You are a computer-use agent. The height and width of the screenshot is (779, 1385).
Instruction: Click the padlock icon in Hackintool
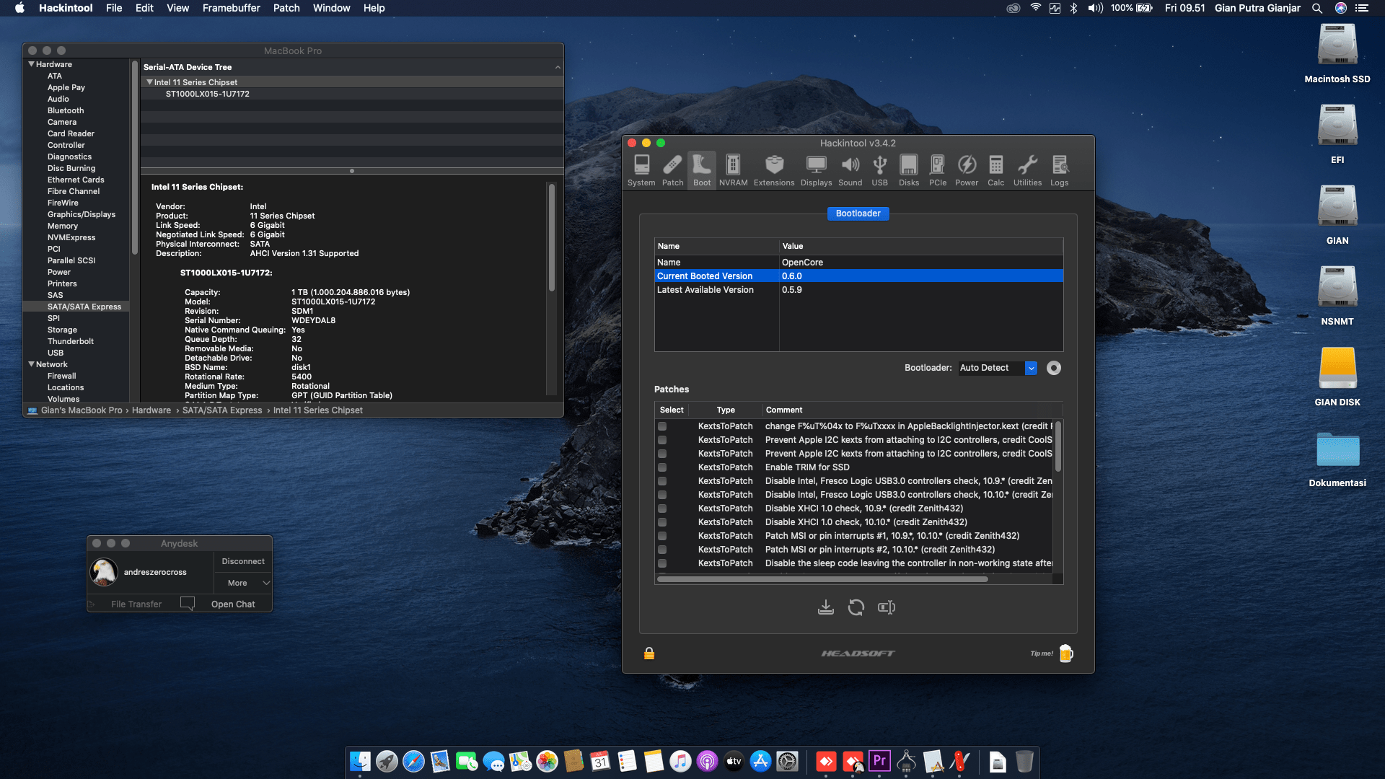tap(649, 653)
